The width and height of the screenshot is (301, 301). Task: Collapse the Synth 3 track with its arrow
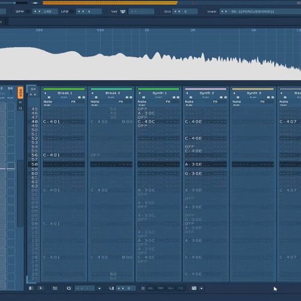(234, 93)
